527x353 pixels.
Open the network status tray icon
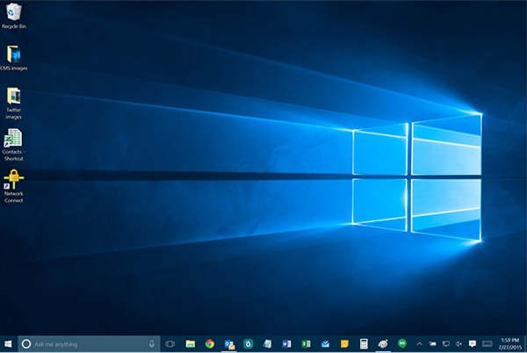pos(445,344)
